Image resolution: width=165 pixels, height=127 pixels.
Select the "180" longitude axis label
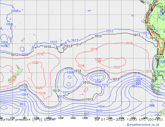coord(24,118)
